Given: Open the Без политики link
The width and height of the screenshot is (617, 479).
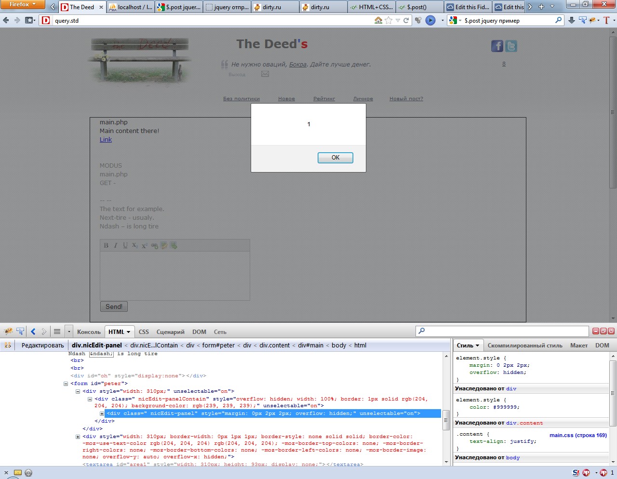Looking at the screenshot, I should pyautogui.click(x=241, y=98).
